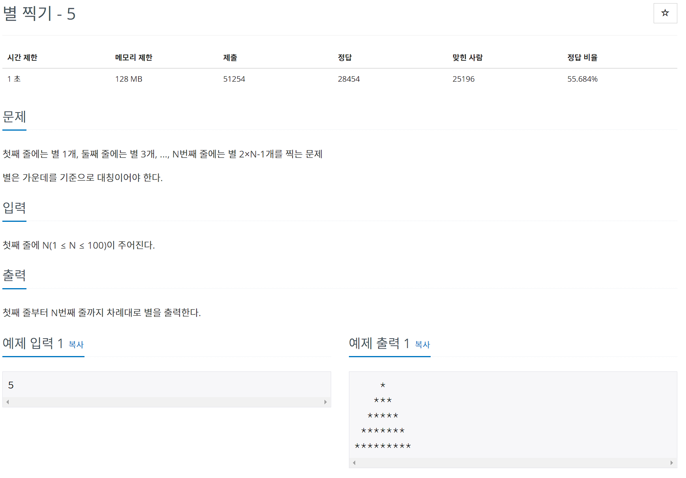The width and height of the screenshot is (686, 478).
Task: Click the 제출 column header
Action: pos(230,58)
